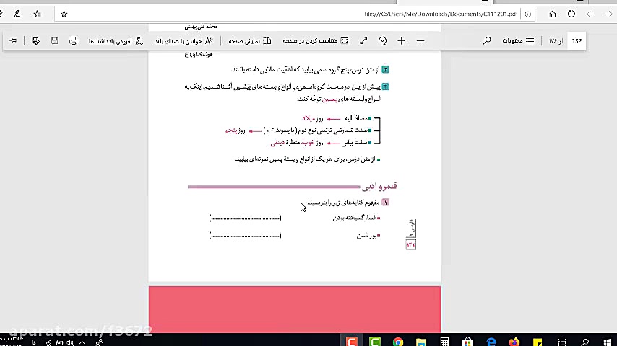Pin the PDF toolbar
Image resolution: width=617 pixels, height=346 pixels.
click(13, 41)
